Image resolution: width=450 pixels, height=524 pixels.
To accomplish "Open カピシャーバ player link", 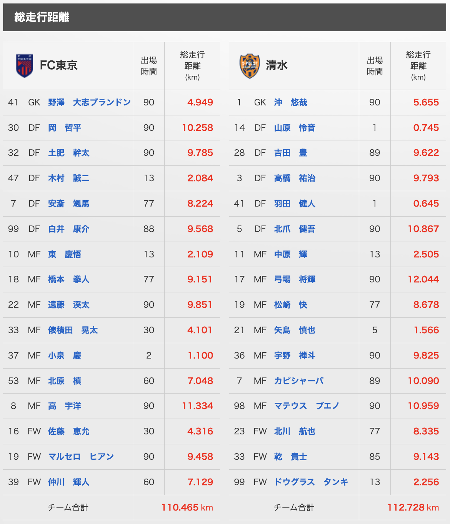I will click(x=299, y=381).
